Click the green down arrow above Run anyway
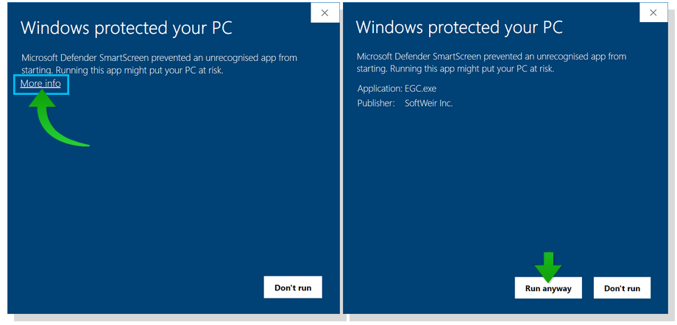Image resolution: width=677 pixels, height=325 pixels. [x=548, y=264]
